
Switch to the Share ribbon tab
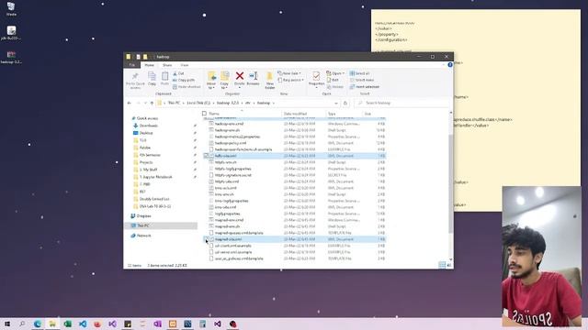167,65
